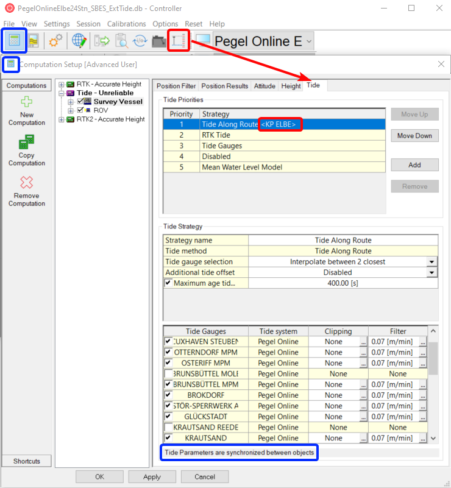Click the Move Down button
Image resolution: width=451 pixels, height=488 pixels.
[x=414, y=136]
